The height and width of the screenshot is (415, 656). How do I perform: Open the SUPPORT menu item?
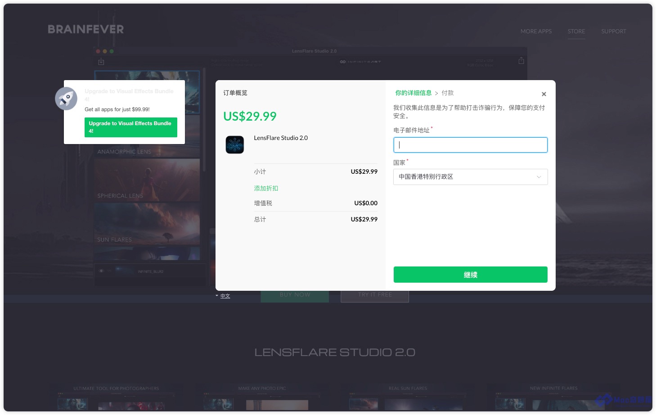coord(614,31)
